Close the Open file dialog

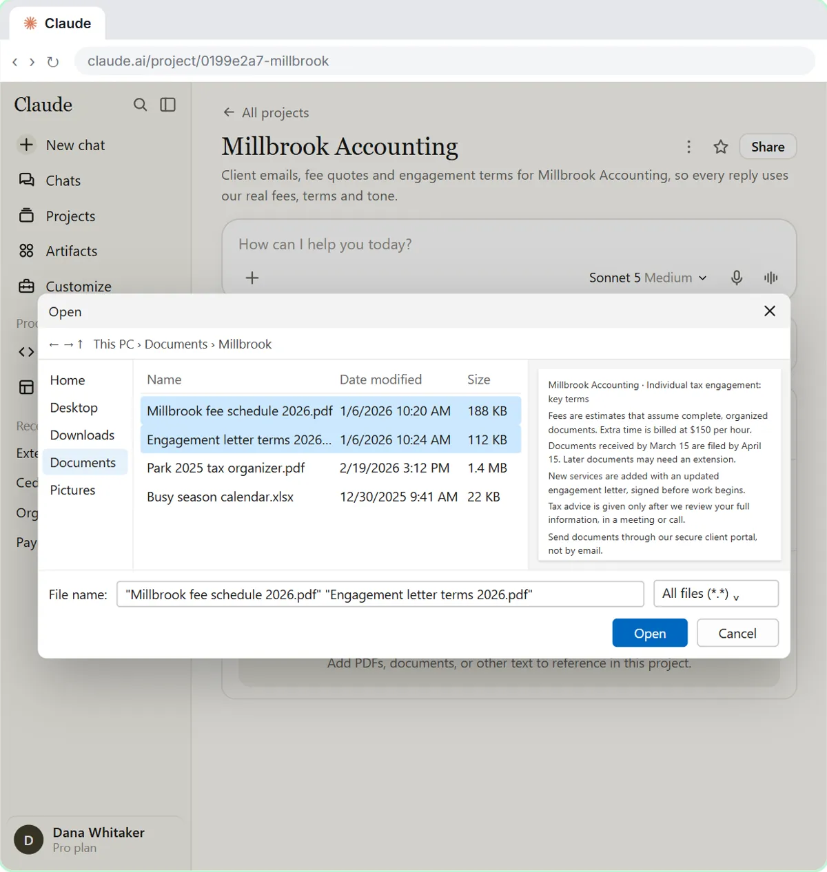point(770,311)
